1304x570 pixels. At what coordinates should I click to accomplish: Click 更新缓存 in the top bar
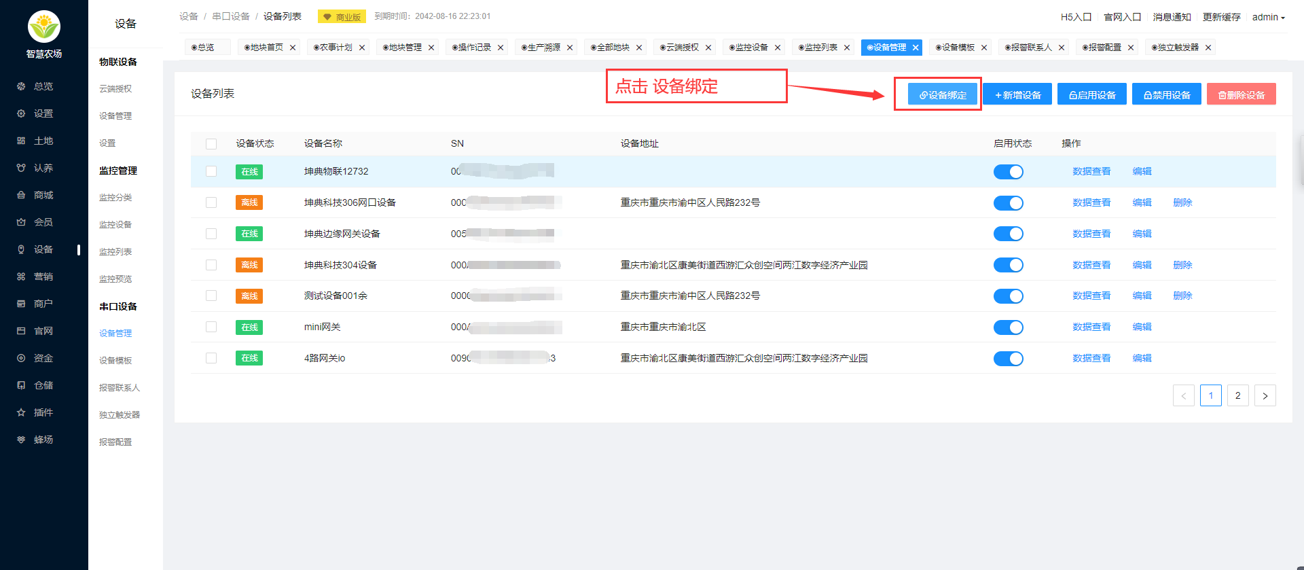point(1221,17)
